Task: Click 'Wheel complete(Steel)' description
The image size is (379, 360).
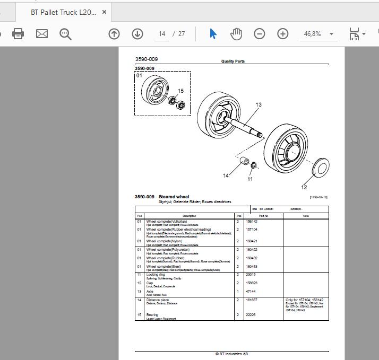Action: [x=163, y=266]
